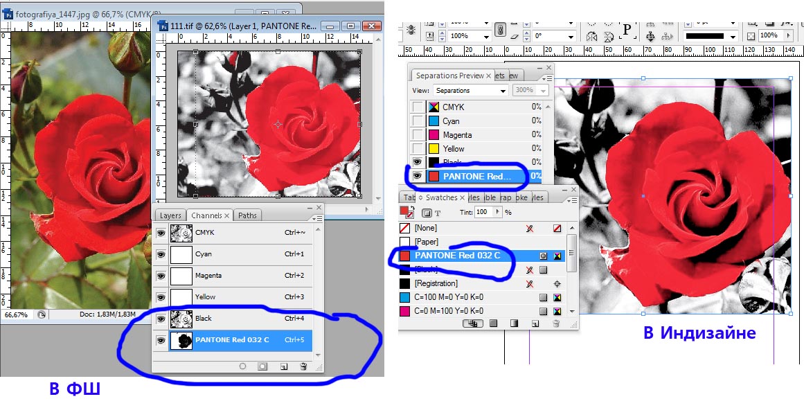Open the Tint slider arrow in Swatches
Viewport: 804px width, 408px height.
[x=497, y=212]
